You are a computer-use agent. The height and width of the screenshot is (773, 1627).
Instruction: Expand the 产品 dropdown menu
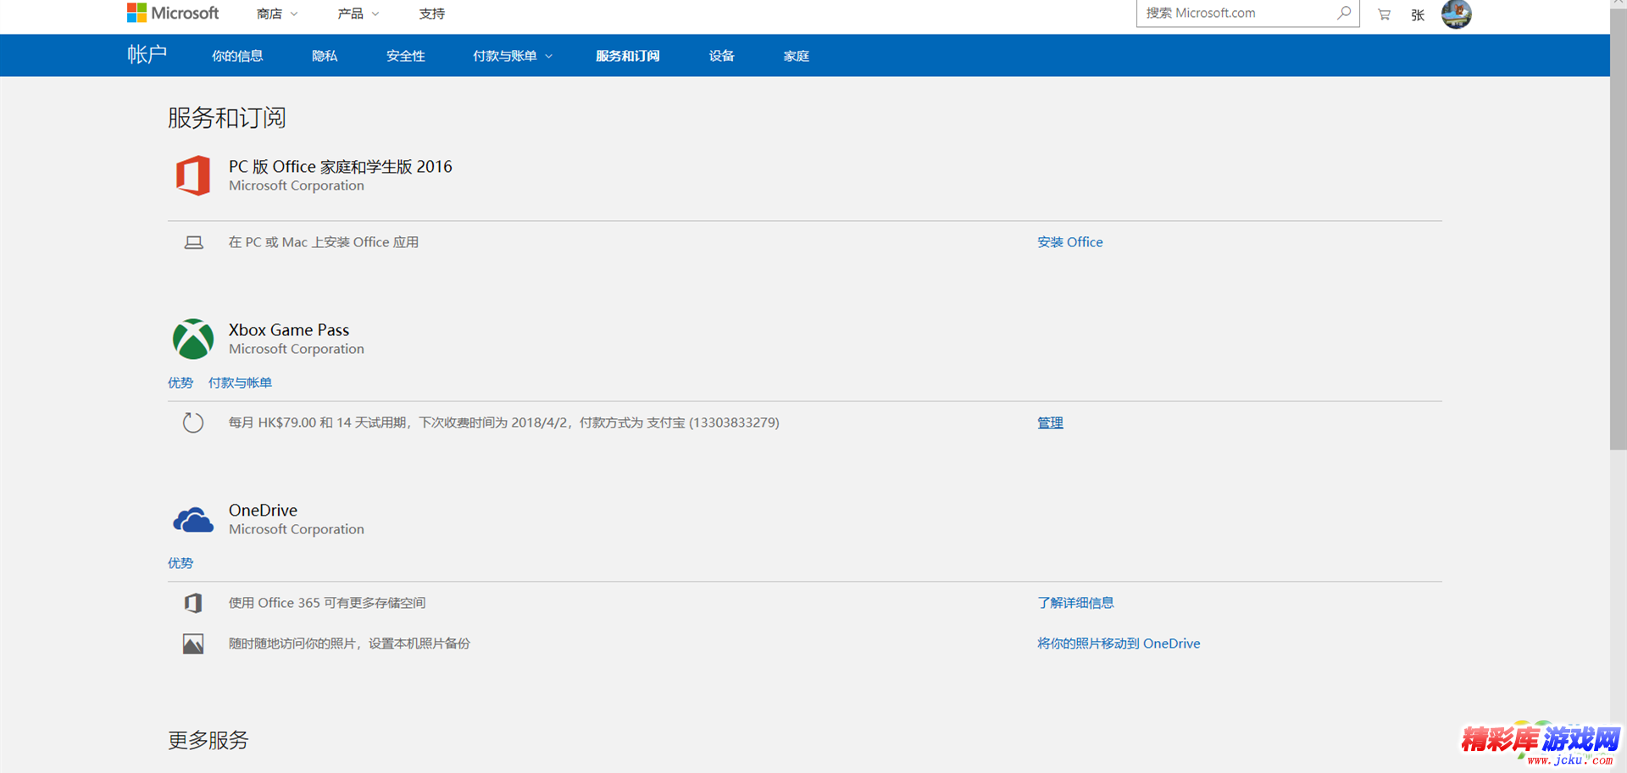point(358,14)
